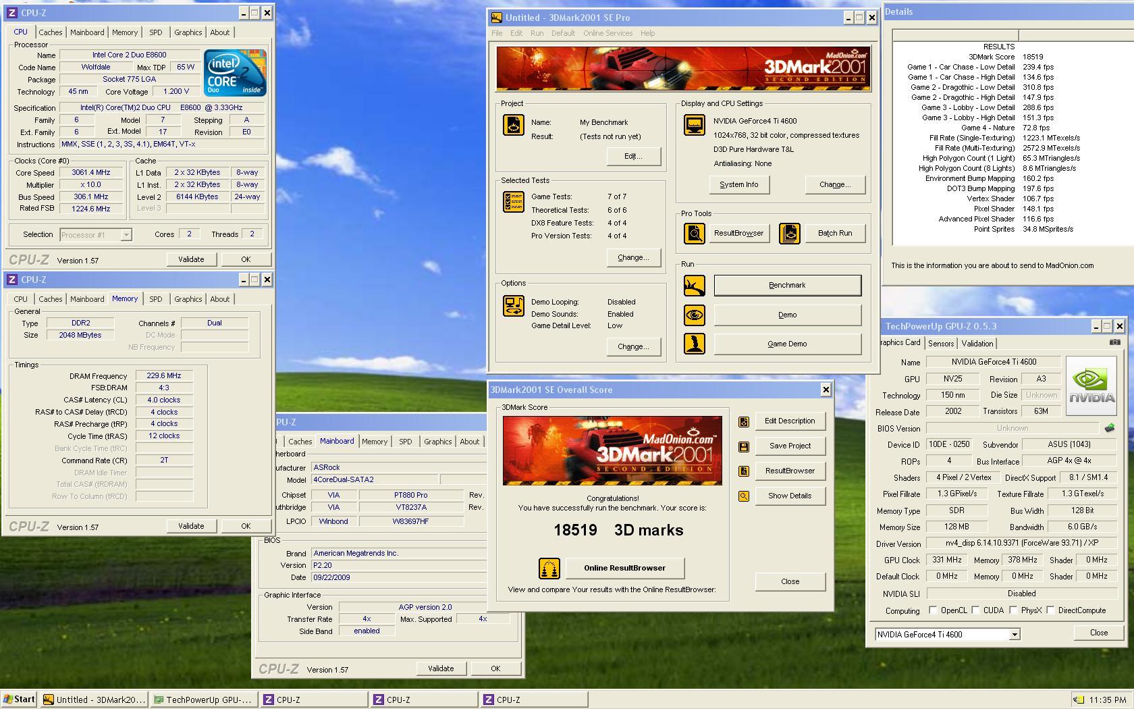Click the Show Details button
The height and width of the screenshot is (709, 1134).
pos(790,496)
